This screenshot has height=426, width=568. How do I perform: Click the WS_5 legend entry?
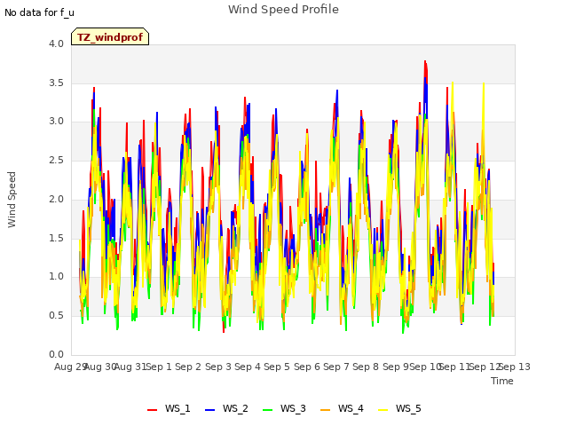399,408
